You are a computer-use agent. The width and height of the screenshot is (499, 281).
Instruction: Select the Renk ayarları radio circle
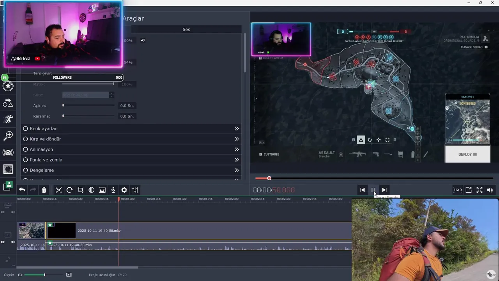(25, 128)
